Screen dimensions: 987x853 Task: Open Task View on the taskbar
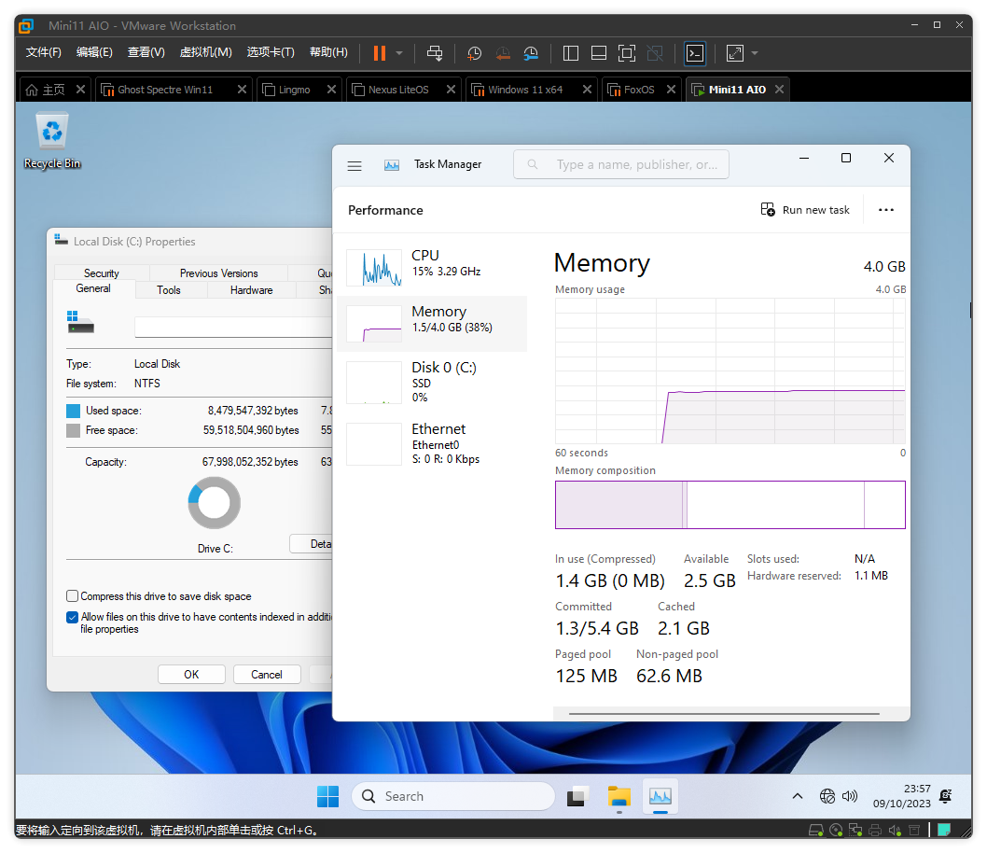(x=577, y=796)
